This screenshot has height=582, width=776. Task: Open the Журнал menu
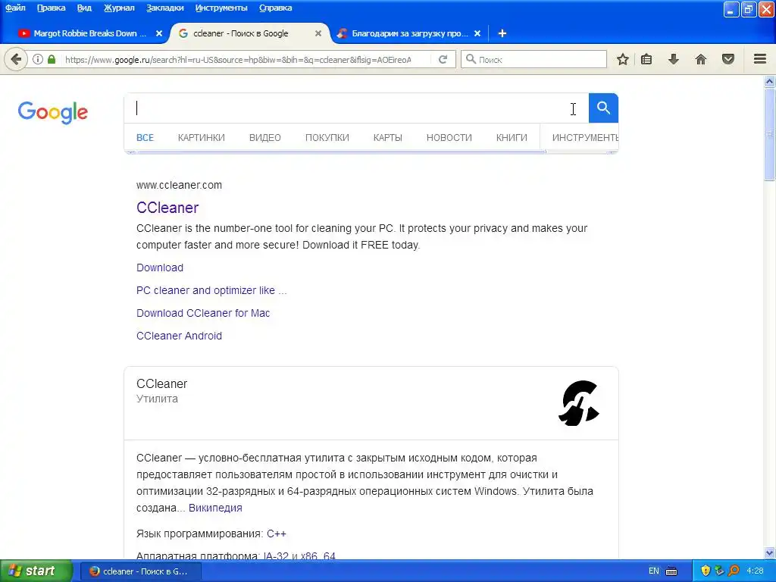pyautogui.click(x=119, y=8)
